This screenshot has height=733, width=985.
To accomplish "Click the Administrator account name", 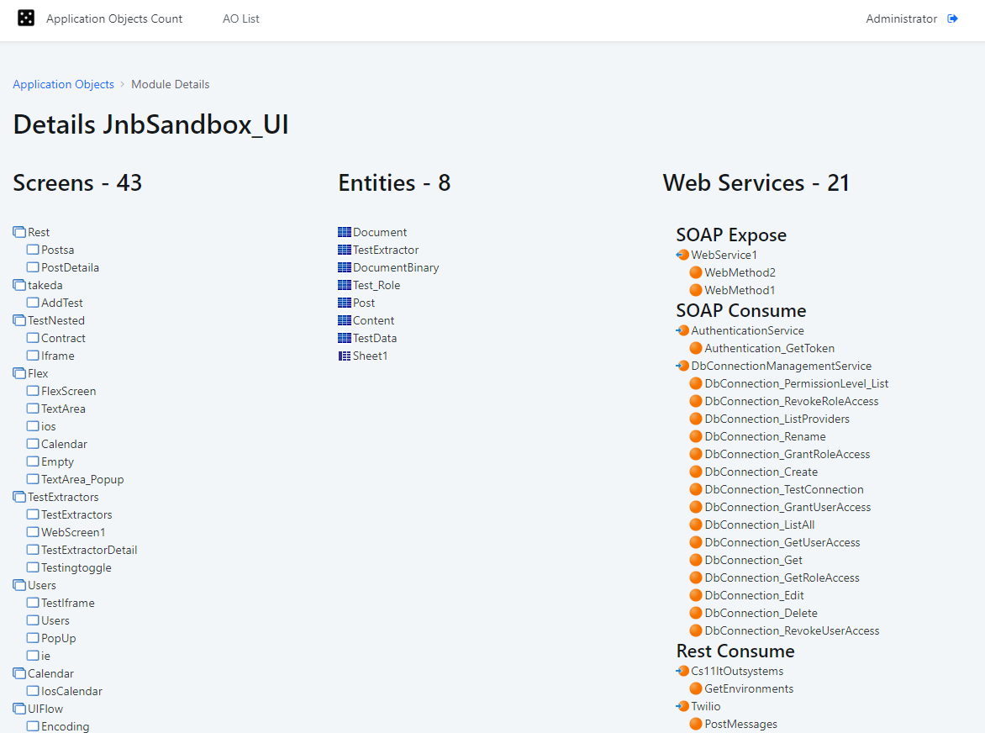I will tap(901, 18).
